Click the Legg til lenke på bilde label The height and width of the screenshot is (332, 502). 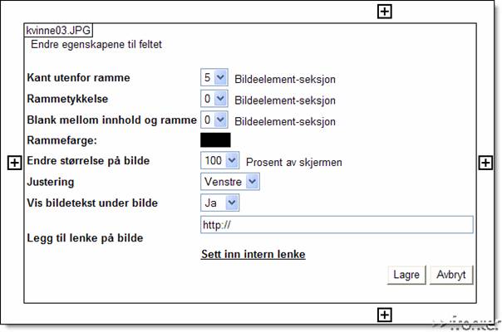[x=85, y=238]
